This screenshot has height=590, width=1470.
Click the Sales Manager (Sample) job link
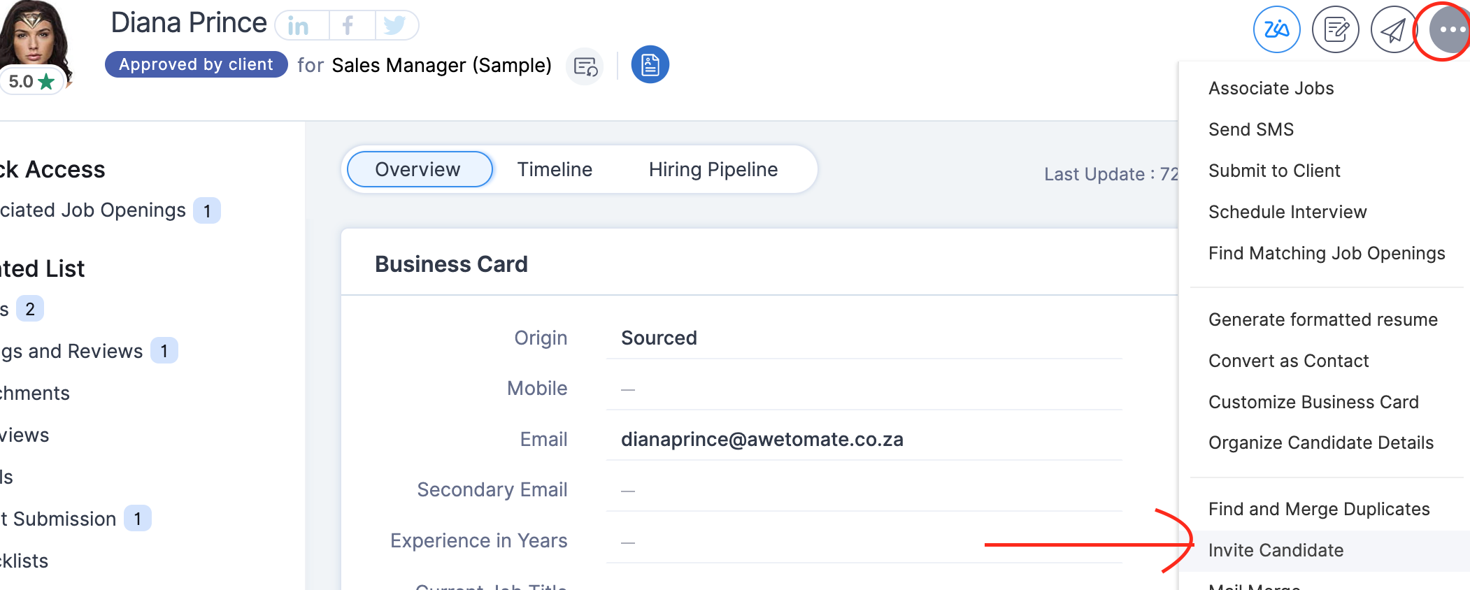tap(441, 66)
